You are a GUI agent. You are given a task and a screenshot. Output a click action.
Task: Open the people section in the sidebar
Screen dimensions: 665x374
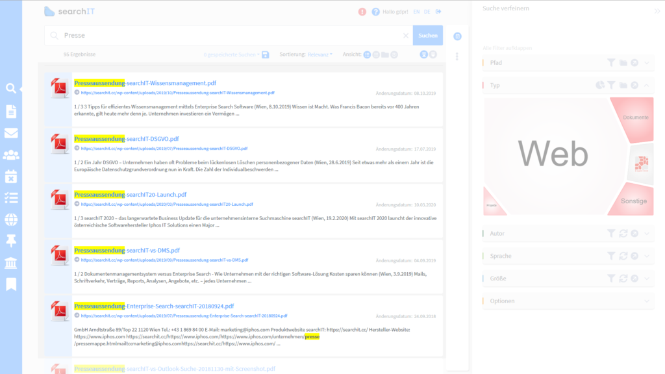click(x=11, y=155)
